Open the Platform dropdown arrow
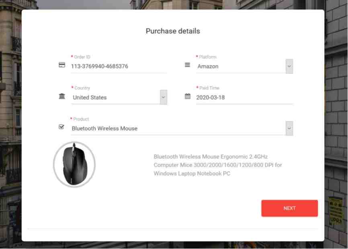Image resolution: width=348 pixels, height=249 pixels. [289, 66]
